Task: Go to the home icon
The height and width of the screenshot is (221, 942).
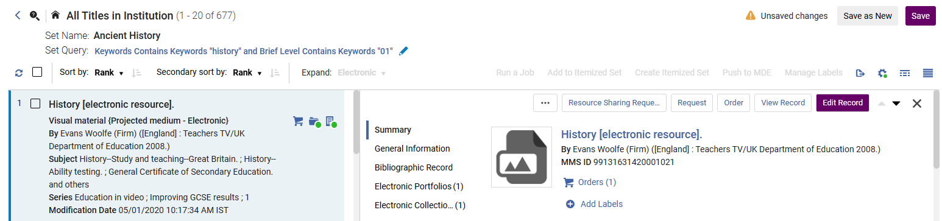Action: pos(55,15)
